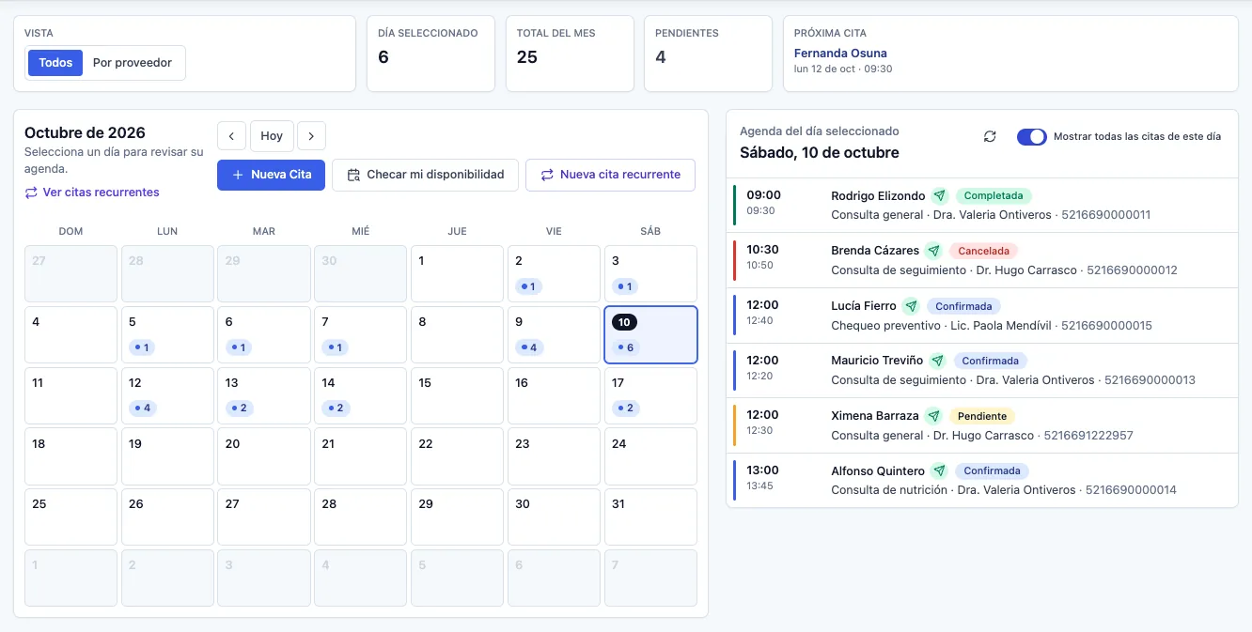The image size is (1252, 632).
Task: Click the 'Octubre de 2026' title
Action: pyautogui.click(x=85, y=133)
